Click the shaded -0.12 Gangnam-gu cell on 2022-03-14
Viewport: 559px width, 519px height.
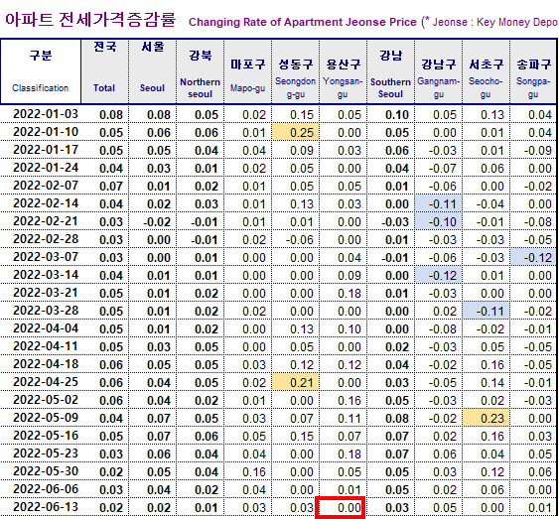point(439,275)
